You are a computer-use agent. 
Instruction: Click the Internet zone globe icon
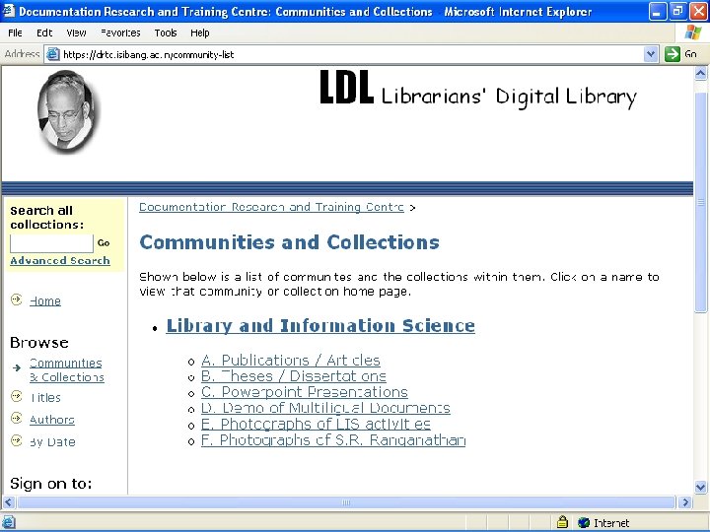[x=584, y=522]
